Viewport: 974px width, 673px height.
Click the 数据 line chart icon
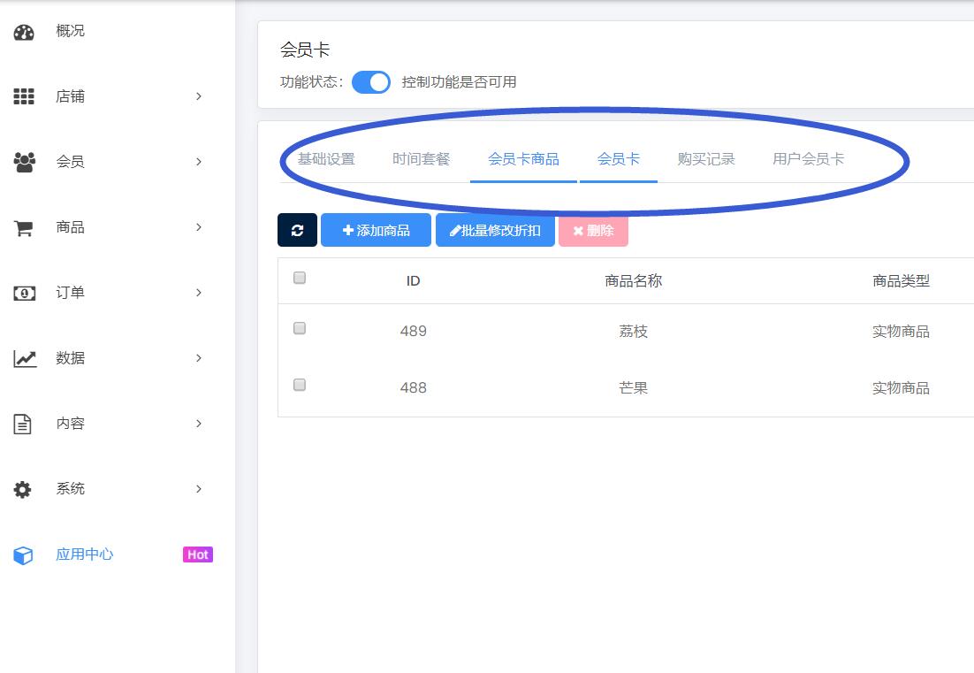25,358
